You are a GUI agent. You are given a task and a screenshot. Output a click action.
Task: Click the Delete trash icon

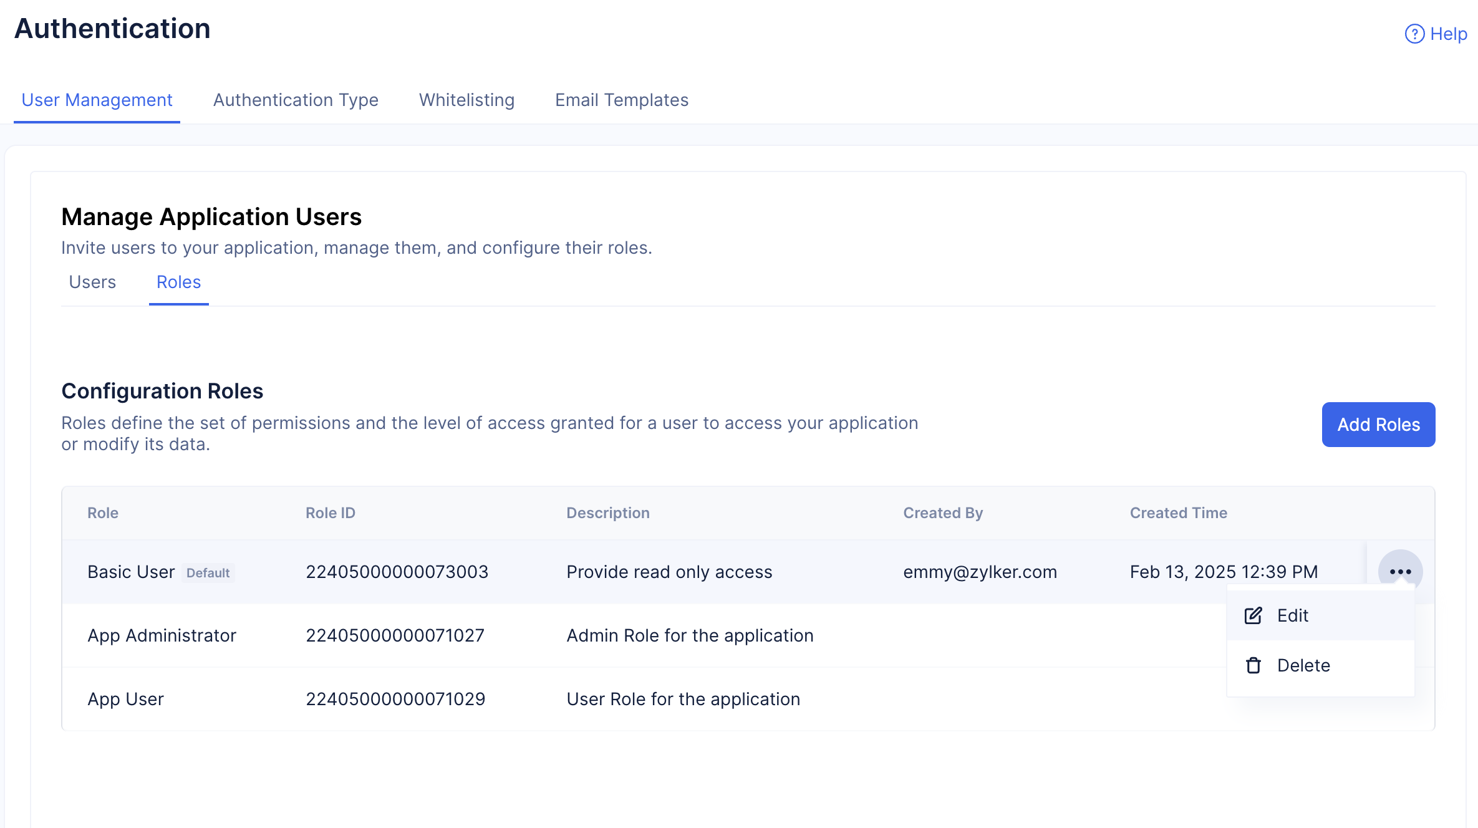(1253, 665)
